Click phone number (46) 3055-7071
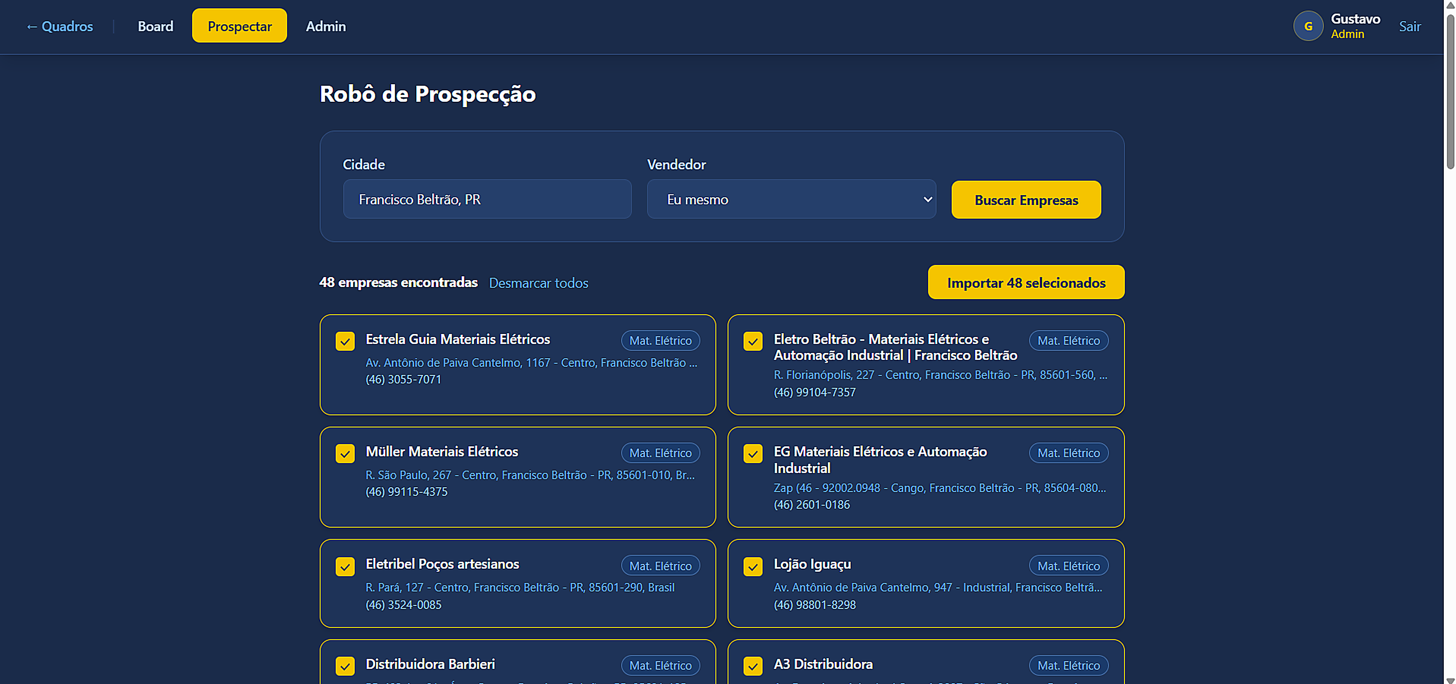Viewport: 1456px width, 684px height. pos(403,380)
